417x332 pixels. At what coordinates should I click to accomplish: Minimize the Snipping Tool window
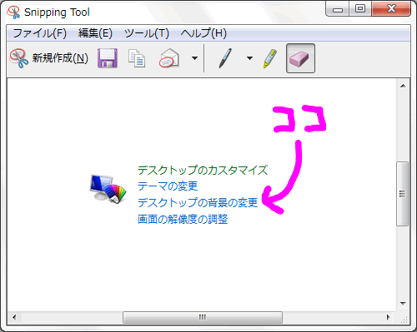(x=338, y=9)
